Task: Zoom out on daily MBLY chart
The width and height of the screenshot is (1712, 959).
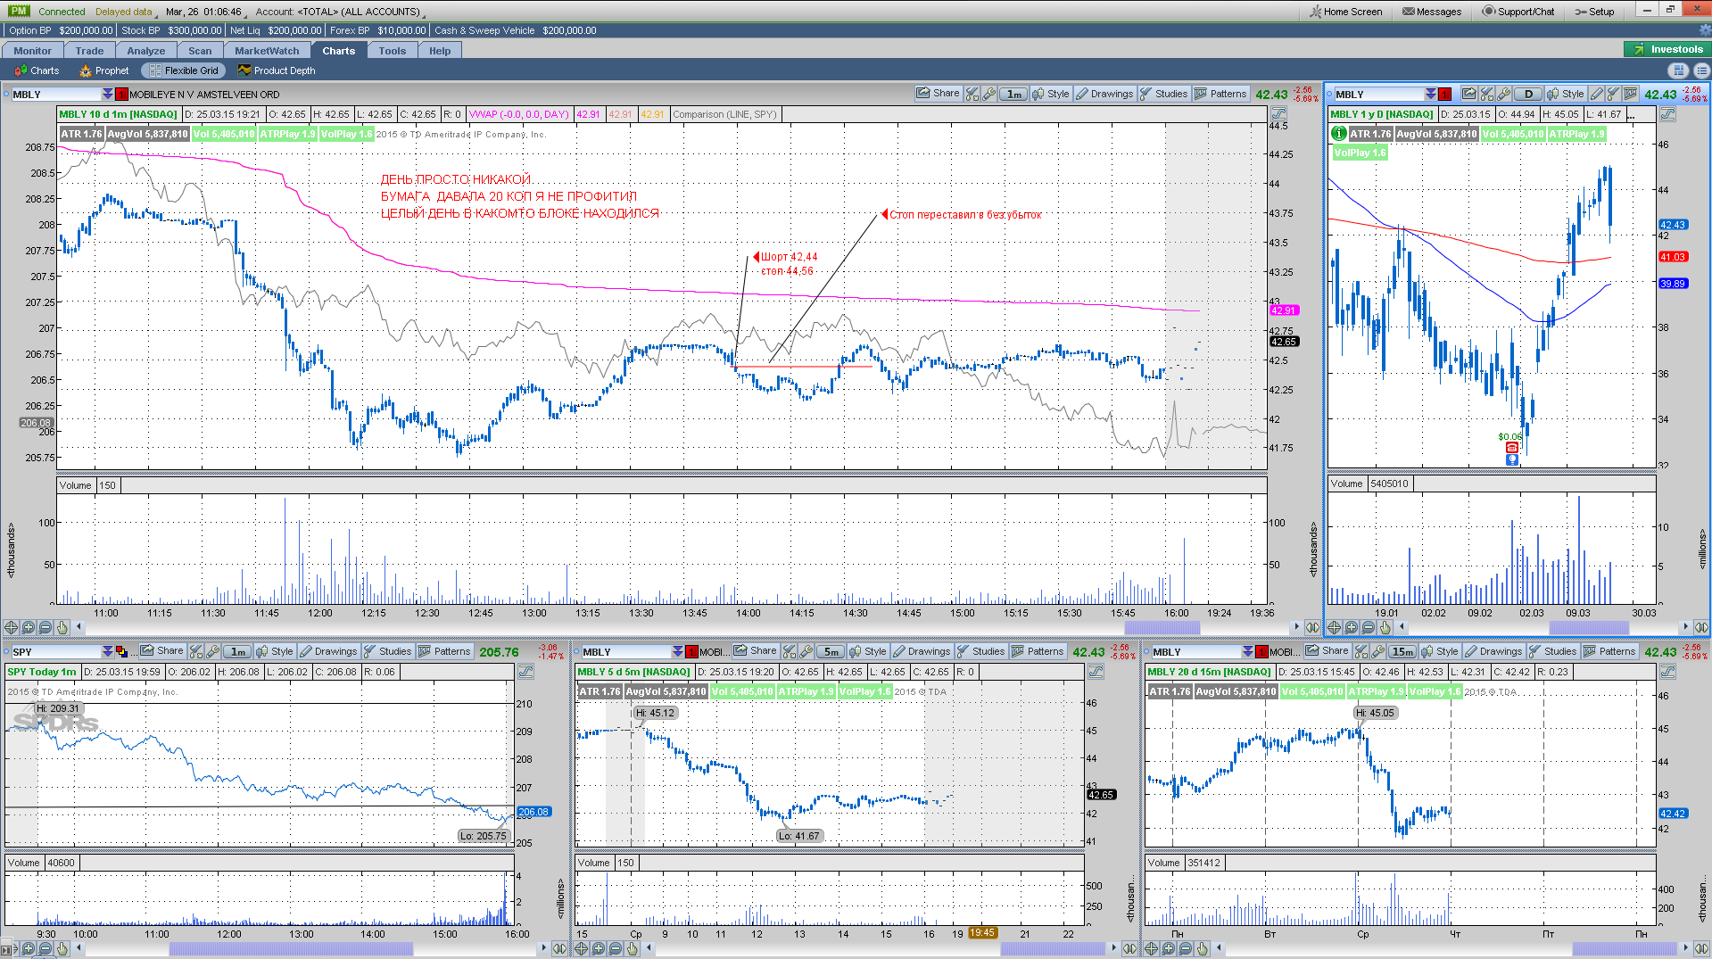Action: coord(1369,627)
